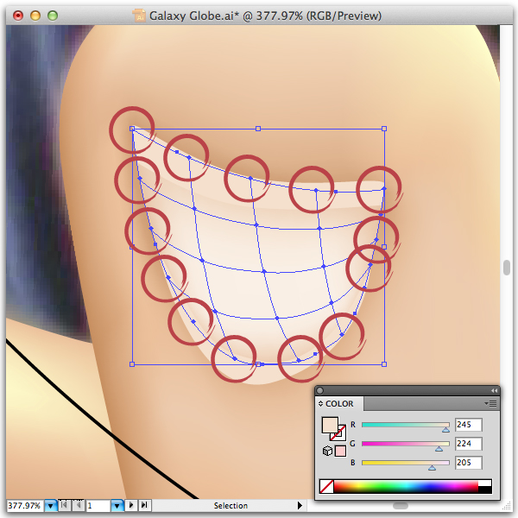
Task: Zoom the window with green button
Action: [53, 16]
